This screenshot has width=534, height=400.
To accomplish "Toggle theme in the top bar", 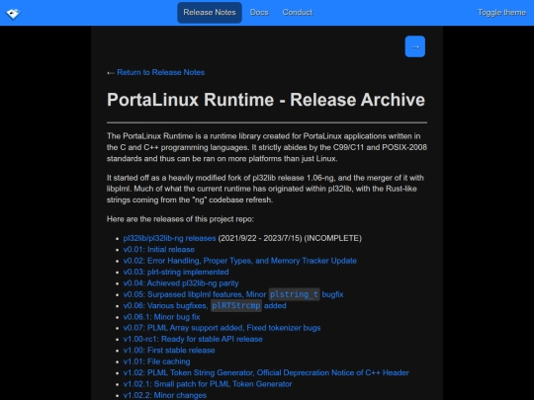I will tap(501, 13).
